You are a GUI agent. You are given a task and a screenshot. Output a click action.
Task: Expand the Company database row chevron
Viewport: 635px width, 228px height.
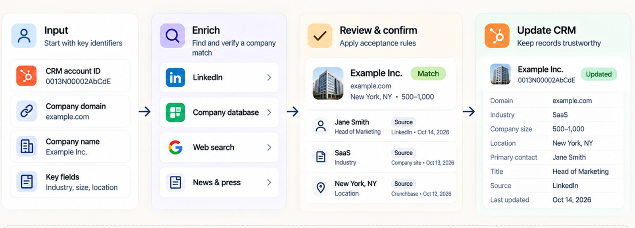click(x=269, y=112)
